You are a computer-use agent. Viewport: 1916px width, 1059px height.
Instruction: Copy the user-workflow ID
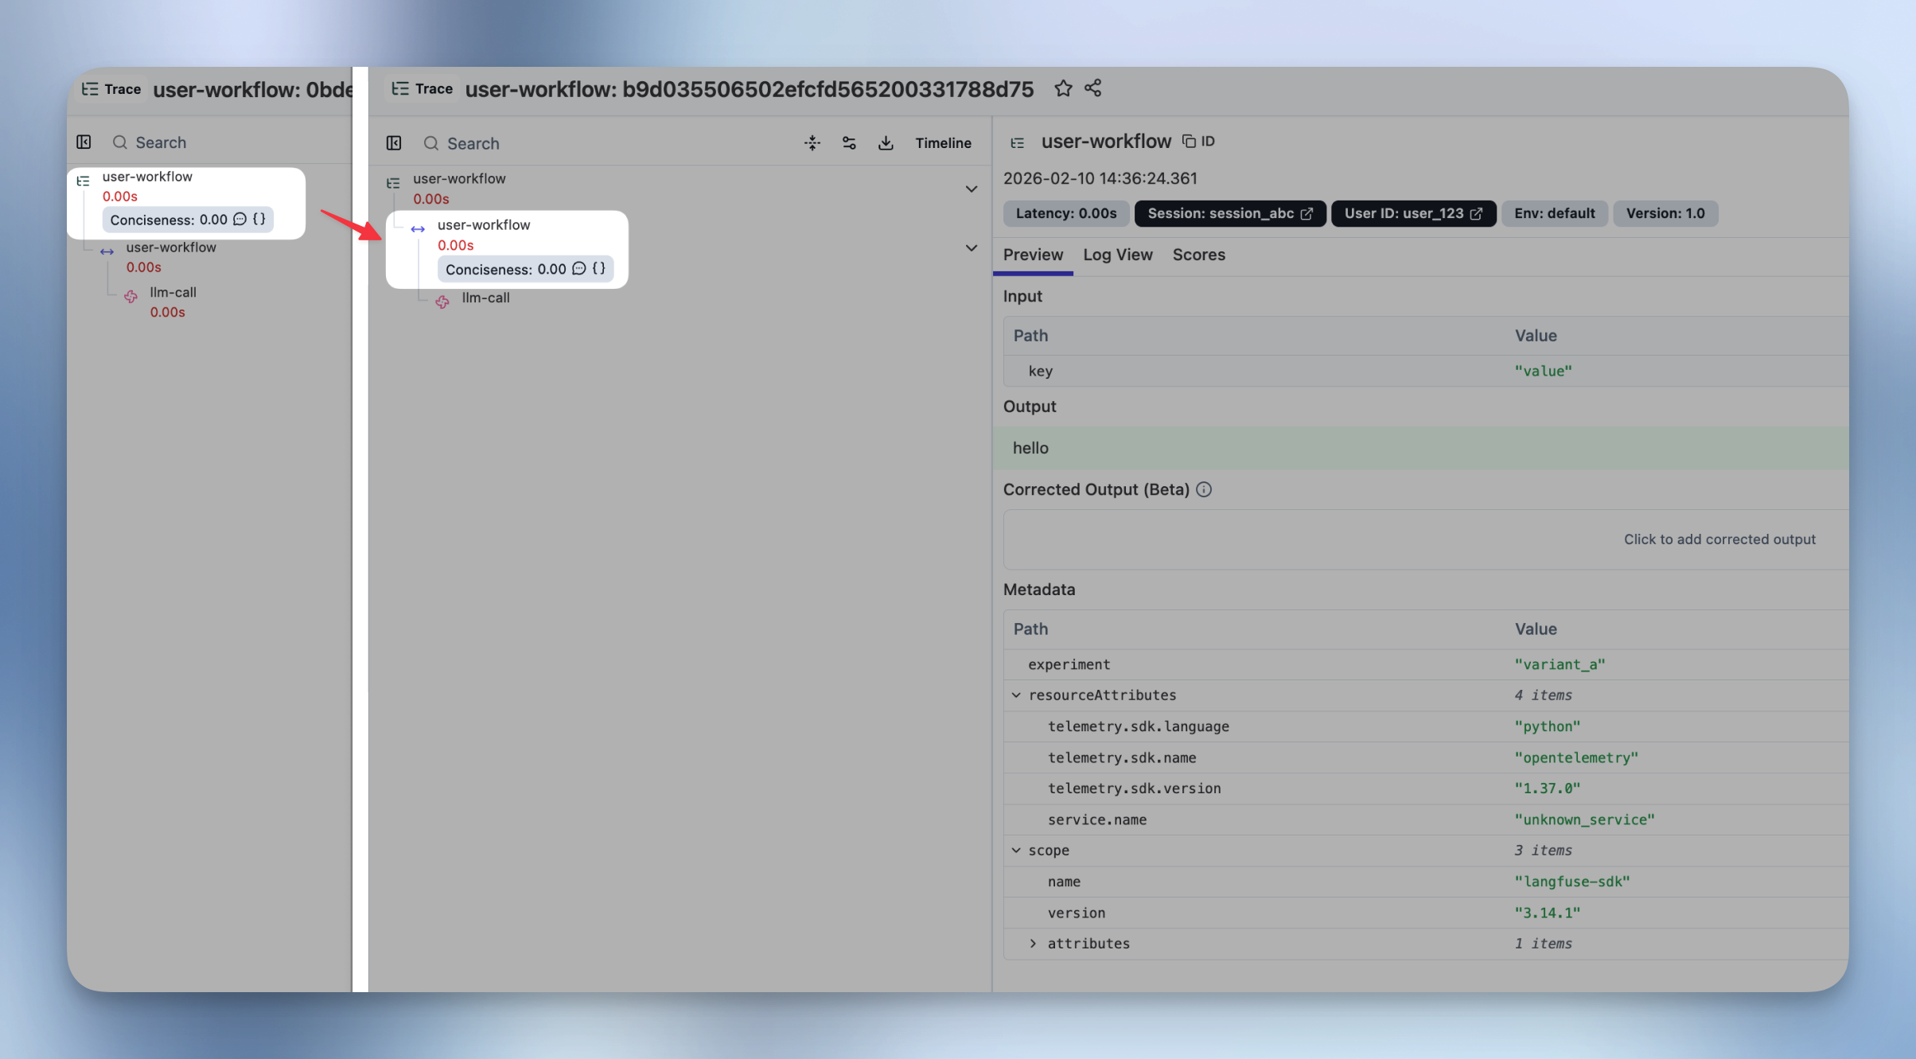[1197, 141]
